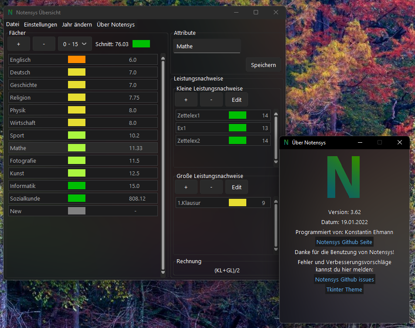Image resolution: width=415 pixels, height=328 pixels.
Task: Maximize the Notensys Übersicht window
Action: pos(255,13)
